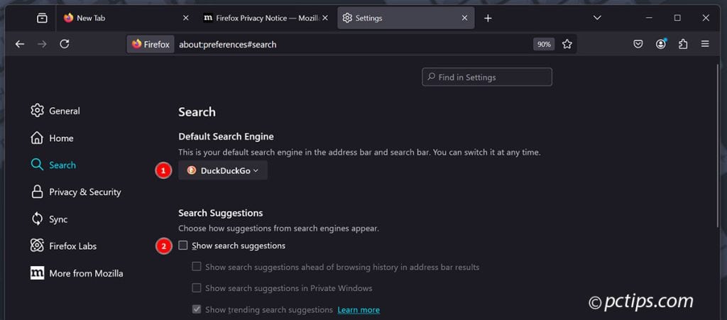Click the reload page icon
This screenshot has height=320, width=727.
point(65,44)
